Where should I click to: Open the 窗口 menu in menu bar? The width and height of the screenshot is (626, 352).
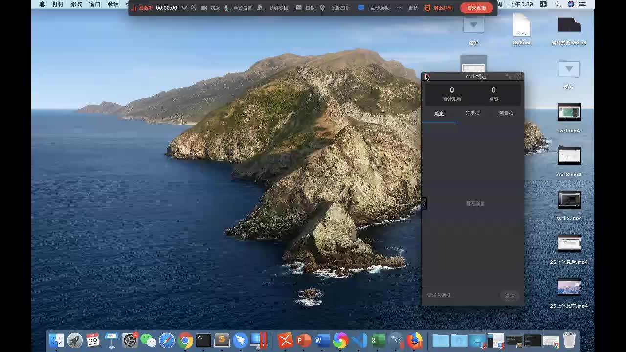point(95,4)
